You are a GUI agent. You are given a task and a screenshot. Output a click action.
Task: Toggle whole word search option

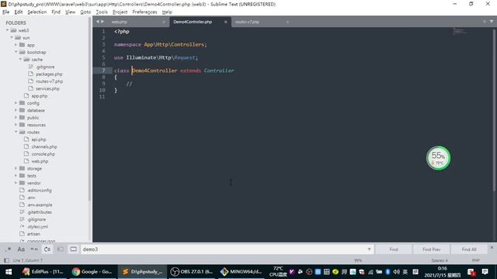click(x=34, y=250)
